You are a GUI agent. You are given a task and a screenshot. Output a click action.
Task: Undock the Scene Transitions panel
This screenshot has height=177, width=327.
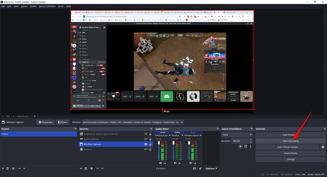[x=251, y=129]
